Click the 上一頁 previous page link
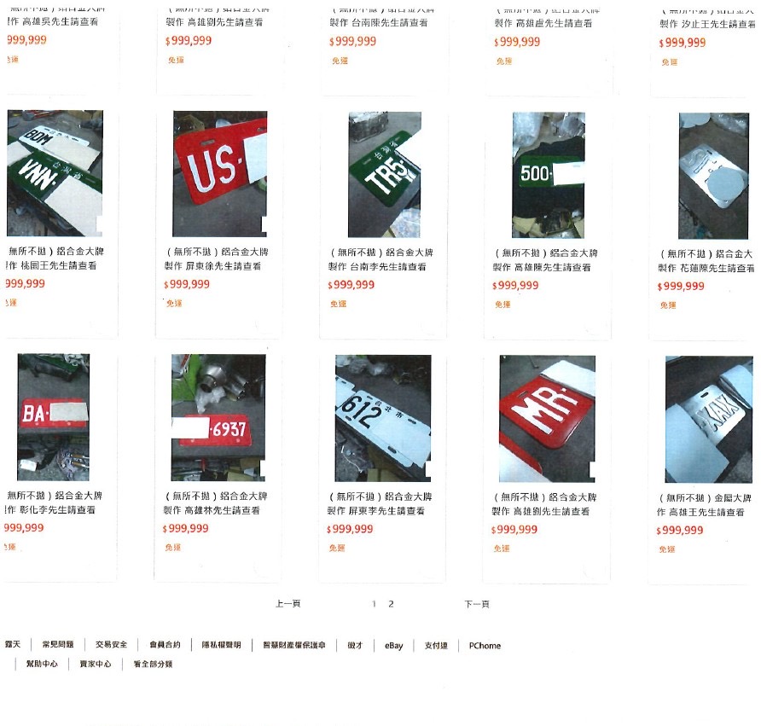The width and height of the screenshot is (761, 726). coord(288,604)
